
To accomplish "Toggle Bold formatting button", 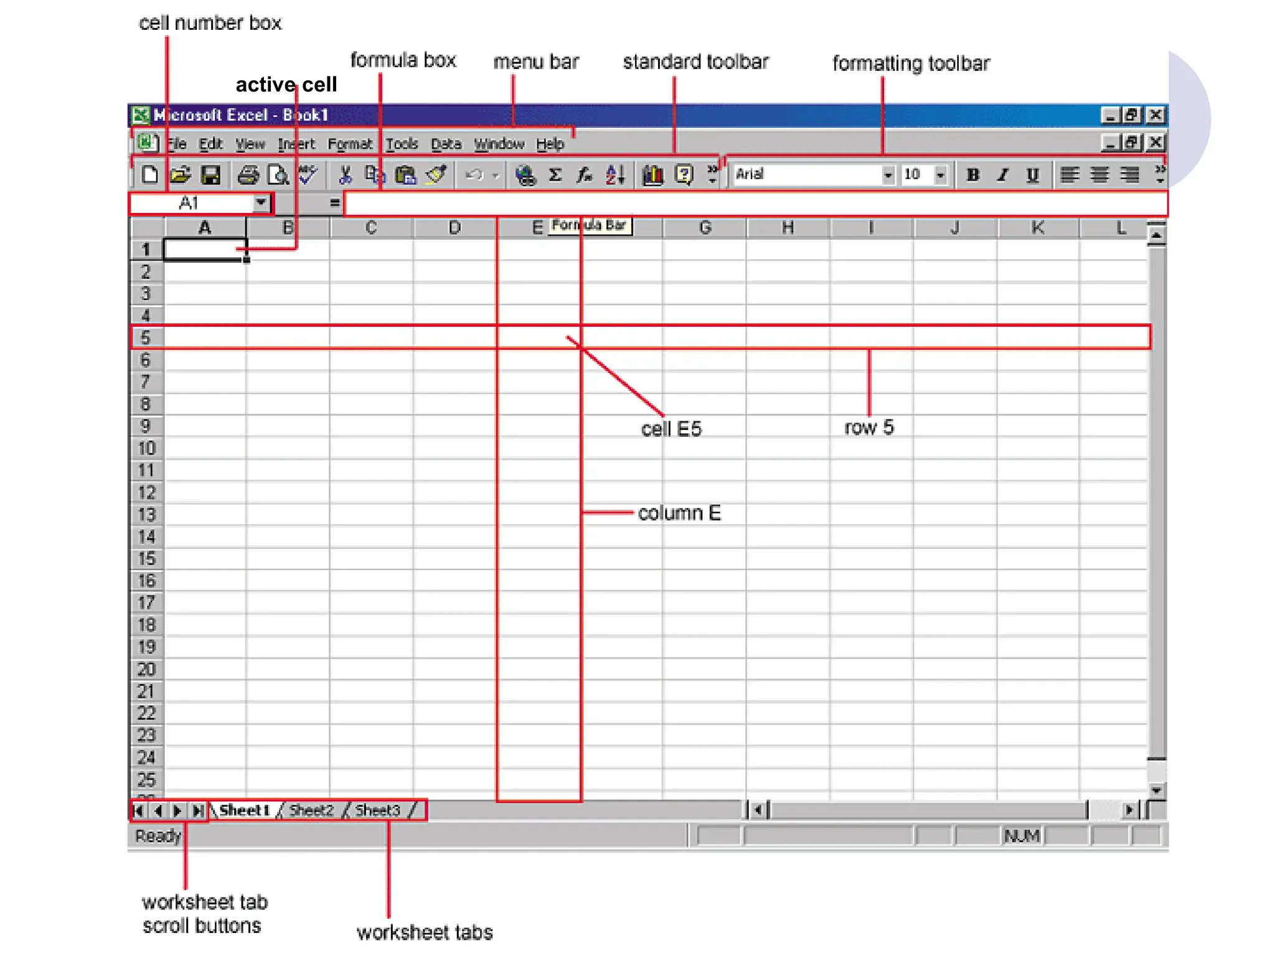I will (x=972, y=176).
